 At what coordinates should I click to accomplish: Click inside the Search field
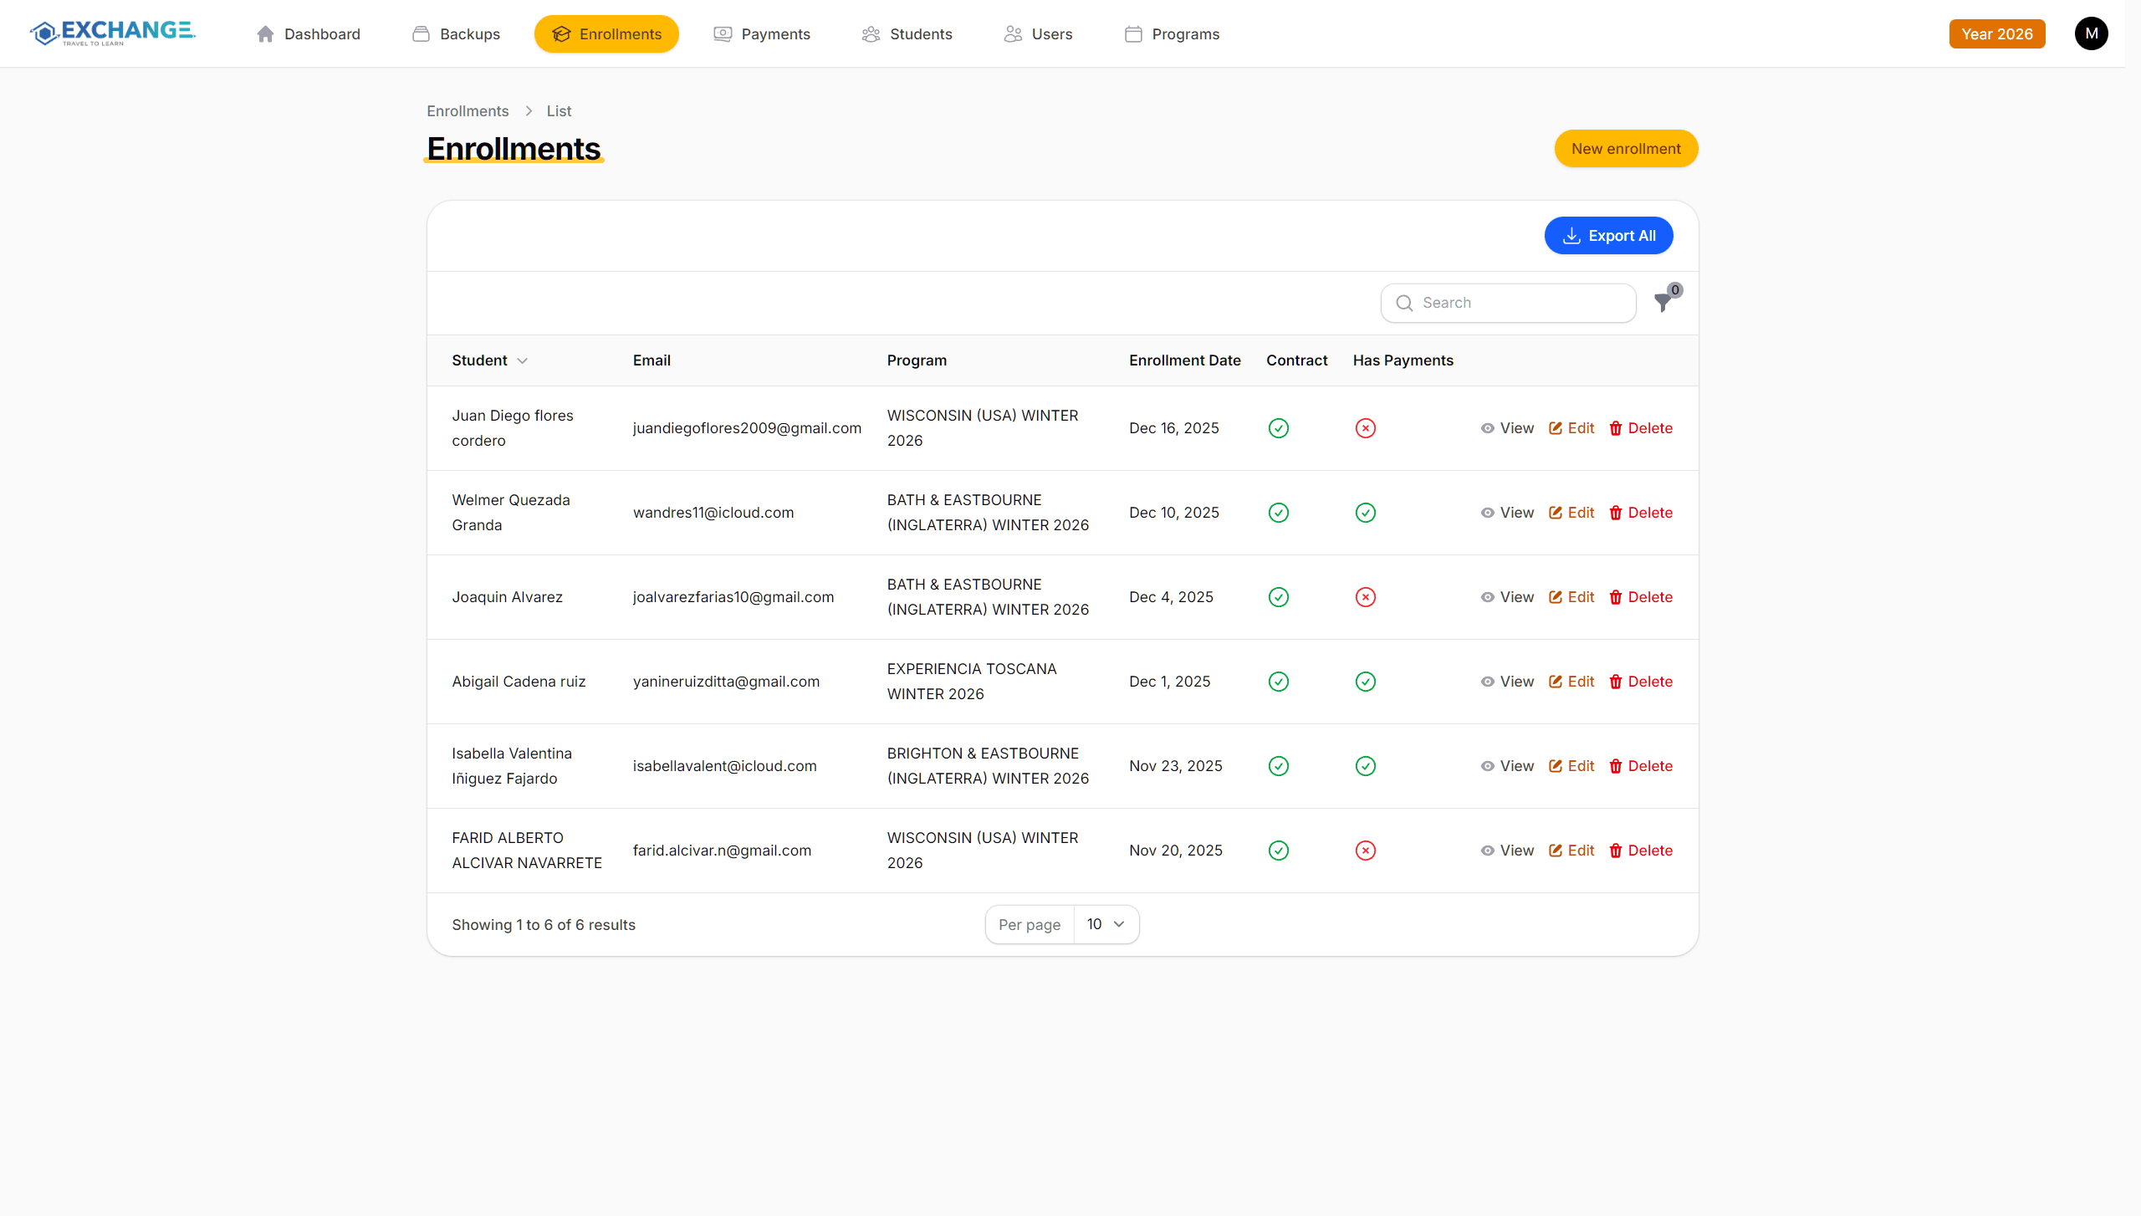pos(1505,303)
